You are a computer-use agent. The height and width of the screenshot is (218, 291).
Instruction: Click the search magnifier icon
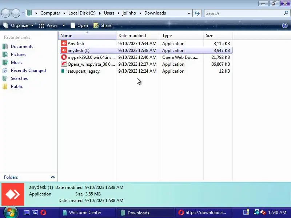286,13
